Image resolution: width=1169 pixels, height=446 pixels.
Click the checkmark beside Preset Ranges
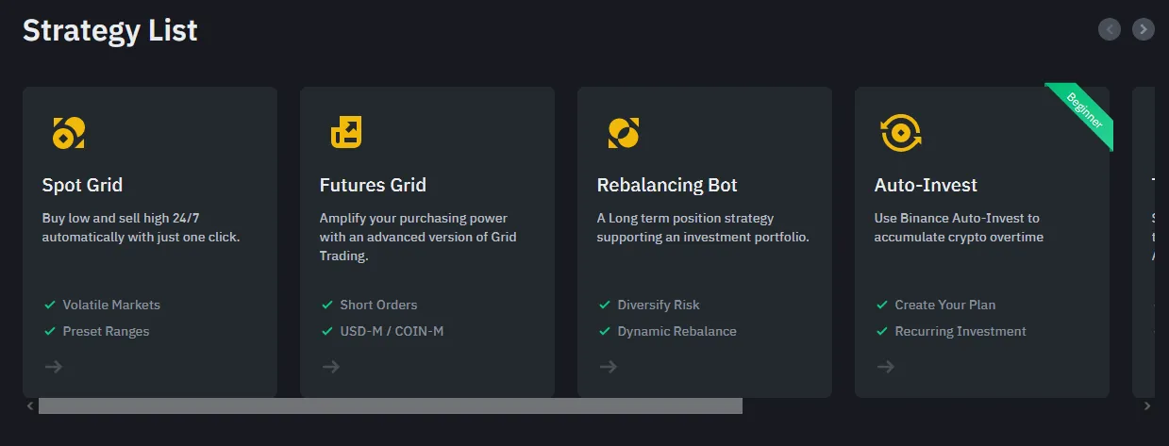coord(50,331)
